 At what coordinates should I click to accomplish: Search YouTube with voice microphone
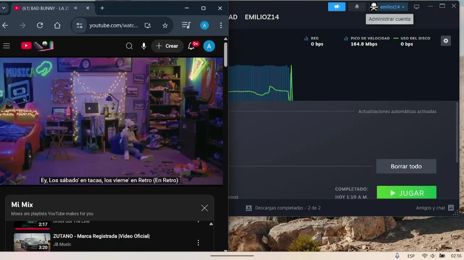click(144, 46)
